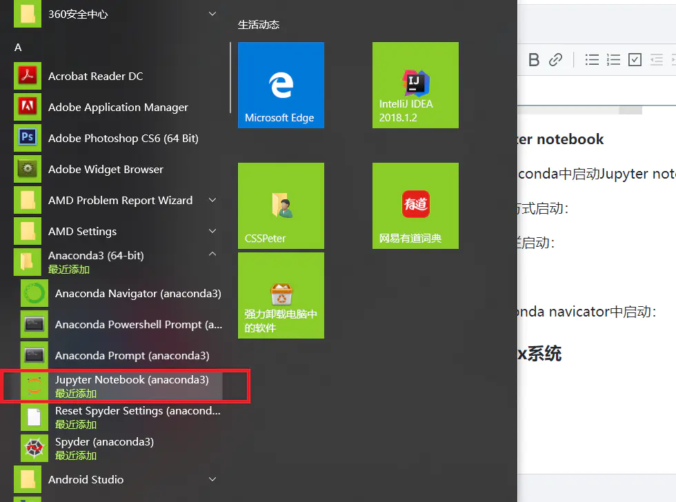Select Reset Spyder Settings text label
The width and height of the screenshot is (676, 502).
coord(138,411)
